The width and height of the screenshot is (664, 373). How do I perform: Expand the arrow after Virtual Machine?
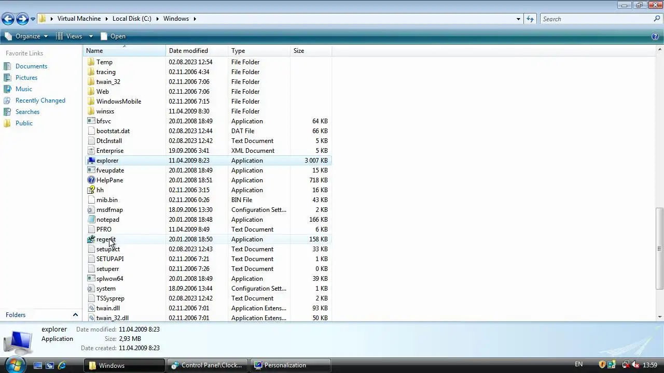[107, 19]
